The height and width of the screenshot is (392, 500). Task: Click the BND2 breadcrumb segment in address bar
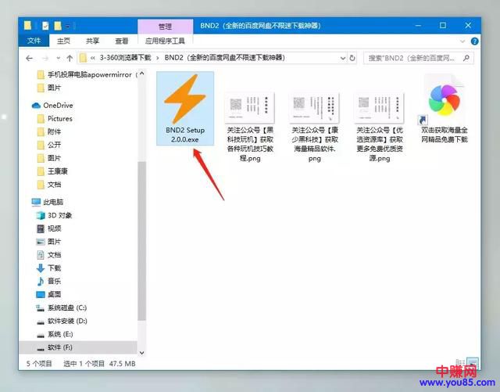[x=225, y=58]
